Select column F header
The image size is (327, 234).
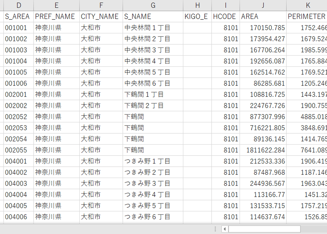(101, 5)
